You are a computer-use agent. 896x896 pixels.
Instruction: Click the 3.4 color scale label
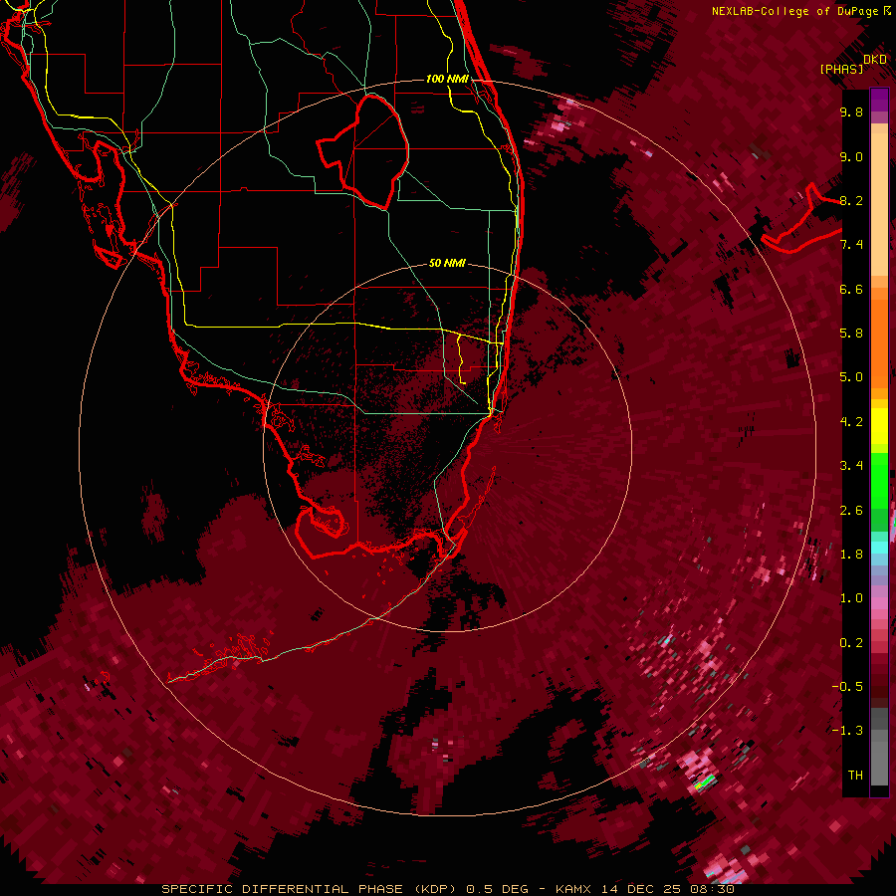click(x=851, y=466)
